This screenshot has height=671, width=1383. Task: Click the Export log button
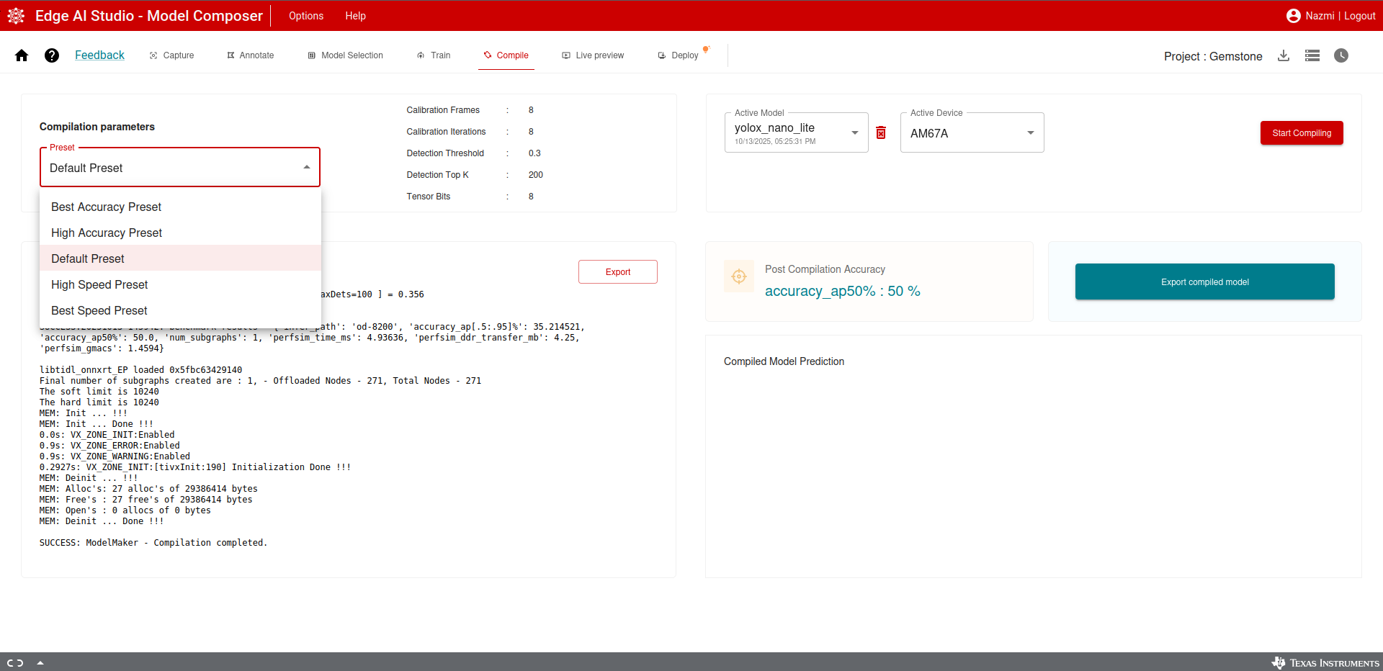pyautogui.click(x=617, y=272)
